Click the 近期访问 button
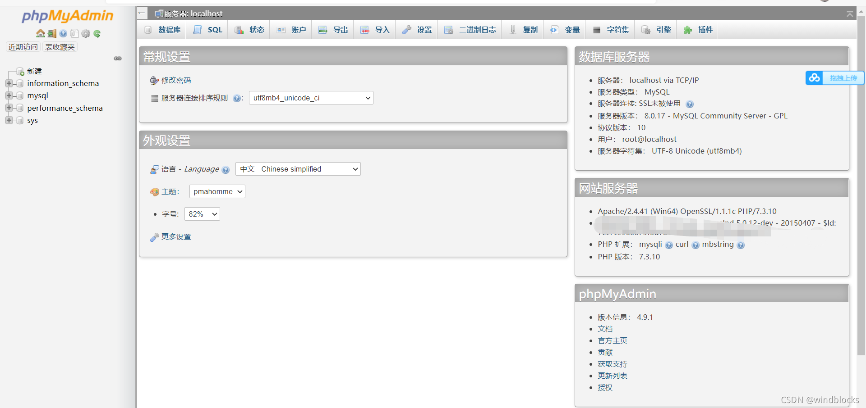 23,47
